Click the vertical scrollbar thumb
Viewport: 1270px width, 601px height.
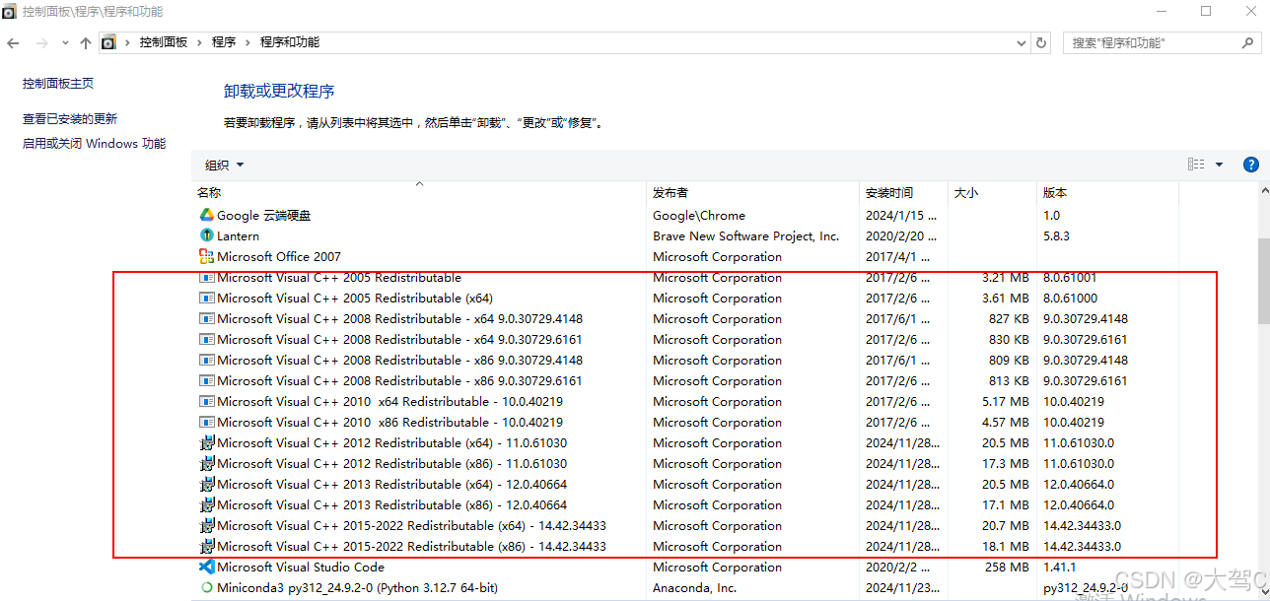pos(1263,279)
